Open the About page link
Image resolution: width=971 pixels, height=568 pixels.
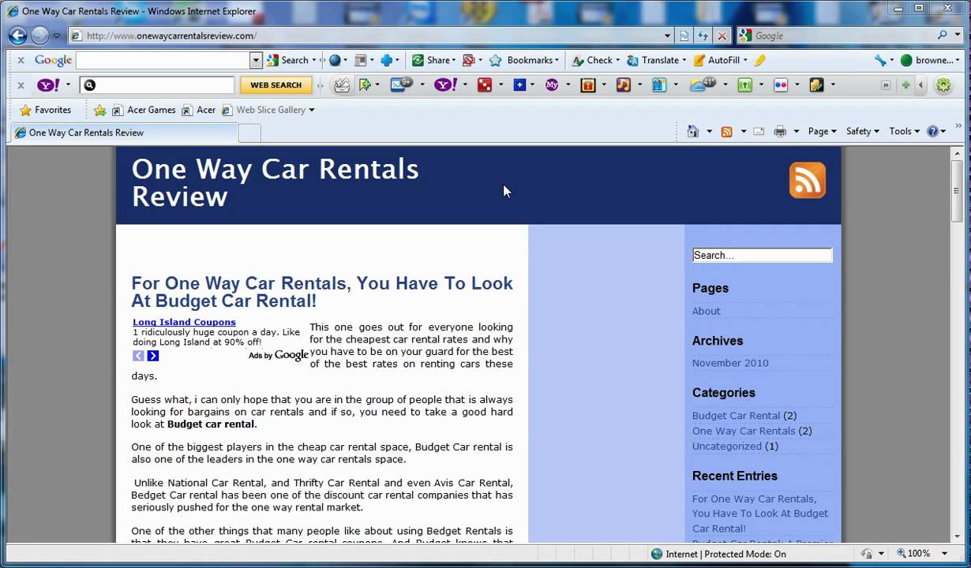(706, 311)
